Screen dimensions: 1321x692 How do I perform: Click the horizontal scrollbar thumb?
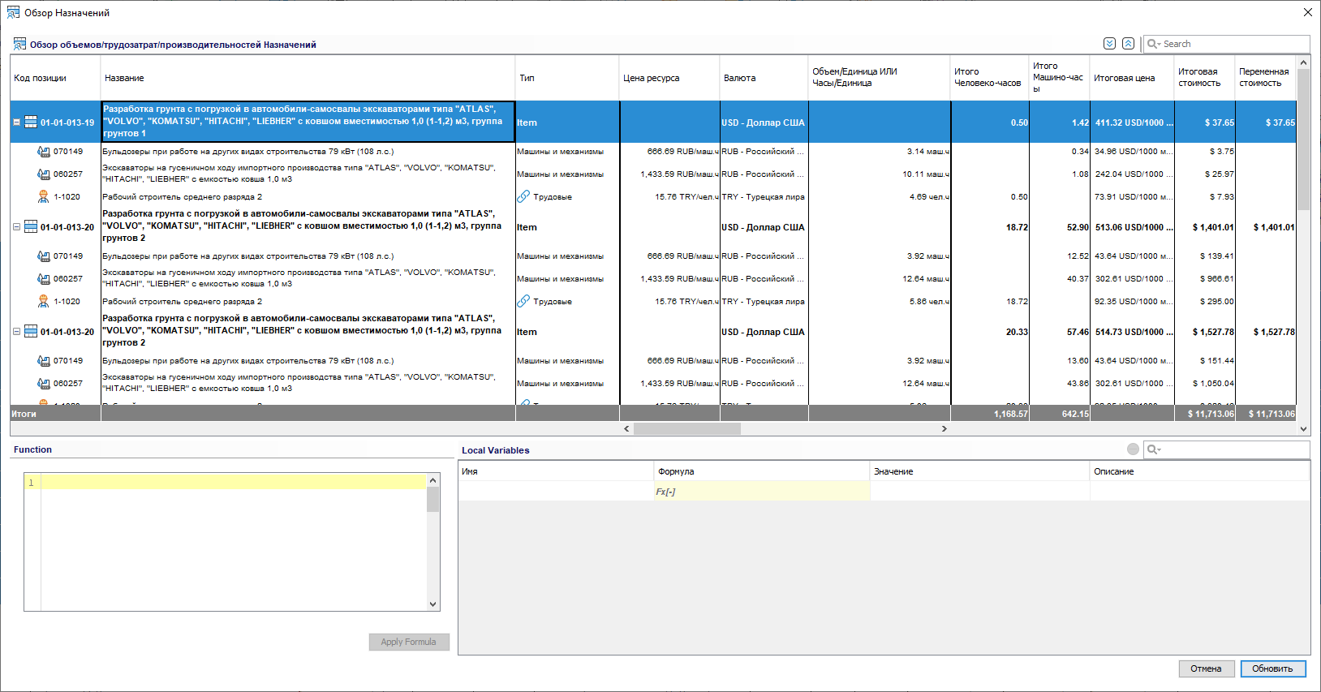coord(687,428)
